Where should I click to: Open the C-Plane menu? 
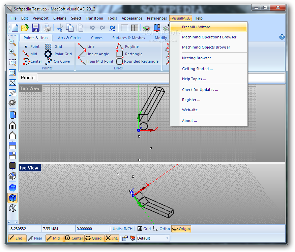click(60, 18)
